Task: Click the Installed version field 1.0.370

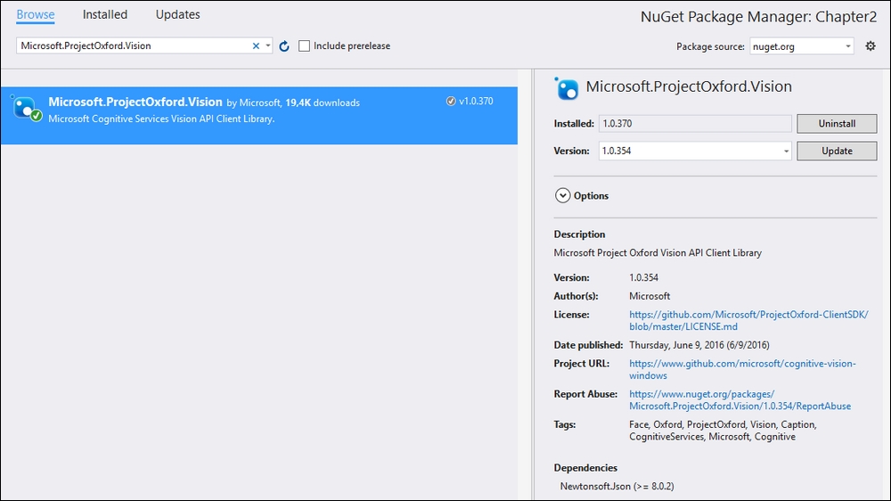Action: (694, 123)
